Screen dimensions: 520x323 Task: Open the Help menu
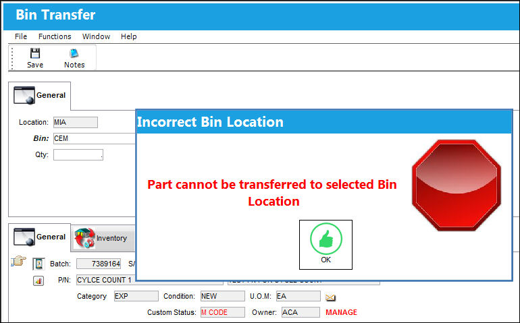pyautogui.click(x=129, y=36)
